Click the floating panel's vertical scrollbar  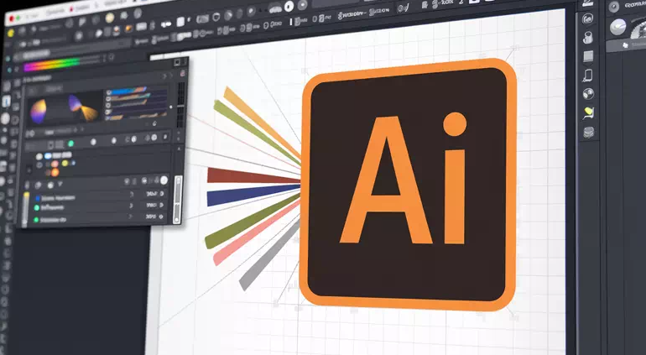pyautogui.click(x=178, y=200)
